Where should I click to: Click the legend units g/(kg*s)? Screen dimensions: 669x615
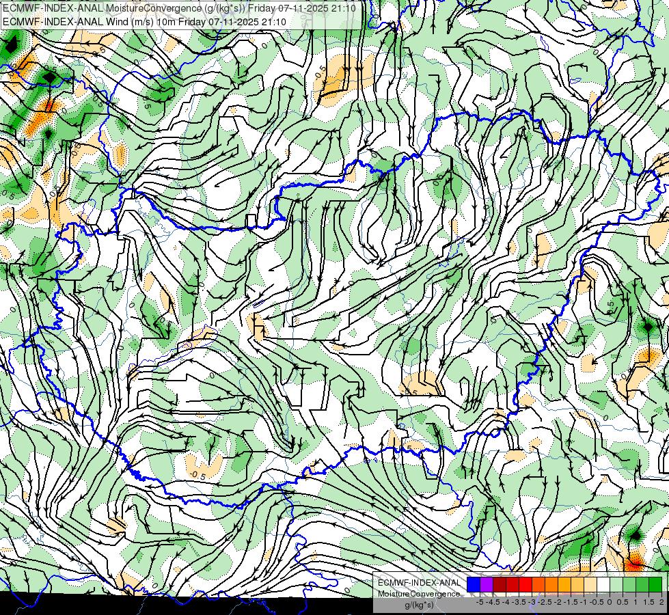coord(419,605)
